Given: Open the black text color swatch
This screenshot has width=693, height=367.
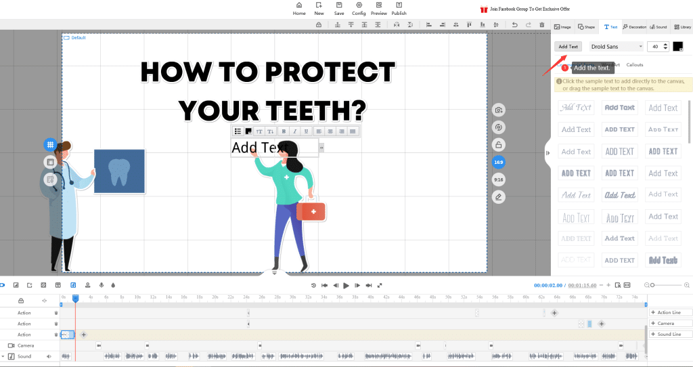Looking at the screenshot, I should [x=678, y=46].
